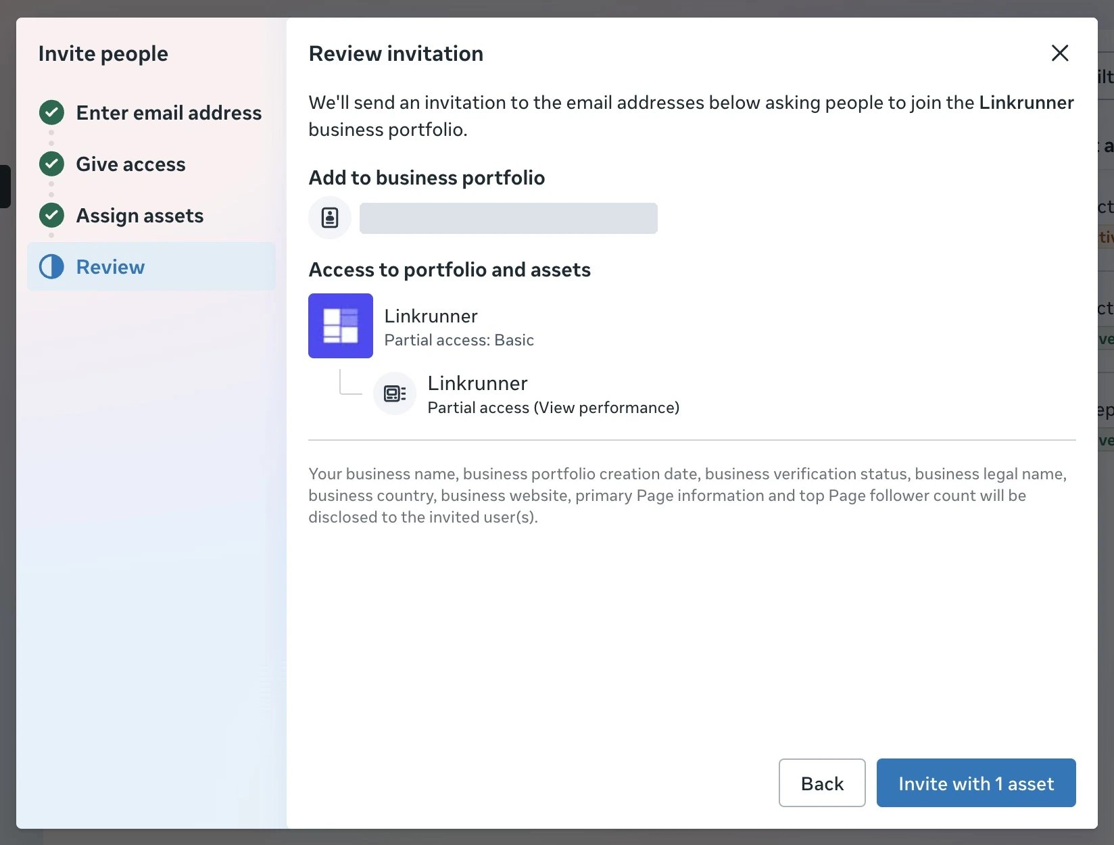
Task: Click 'Add to business portfolio' heading
Action: [427, 178]
